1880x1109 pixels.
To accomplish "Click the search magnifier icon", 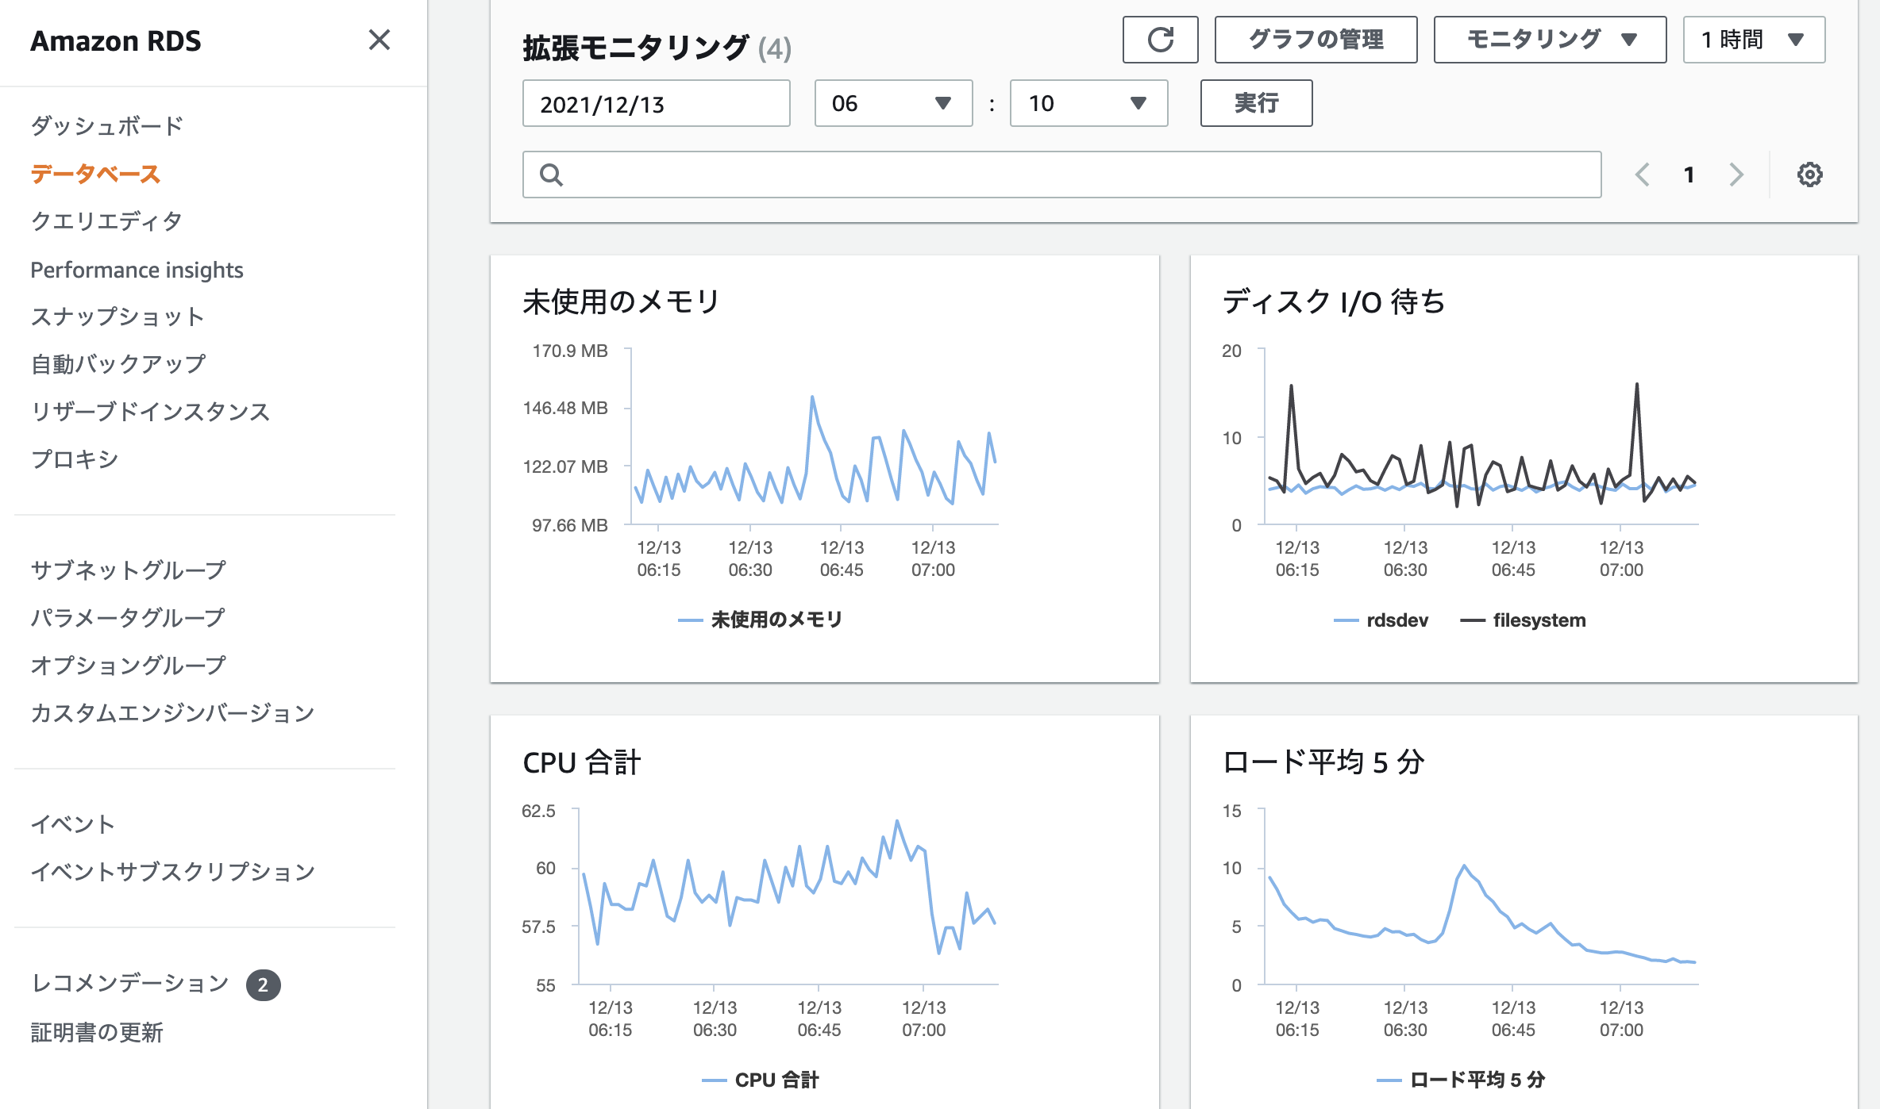I will pyautogui.click(x=551, y=175).
